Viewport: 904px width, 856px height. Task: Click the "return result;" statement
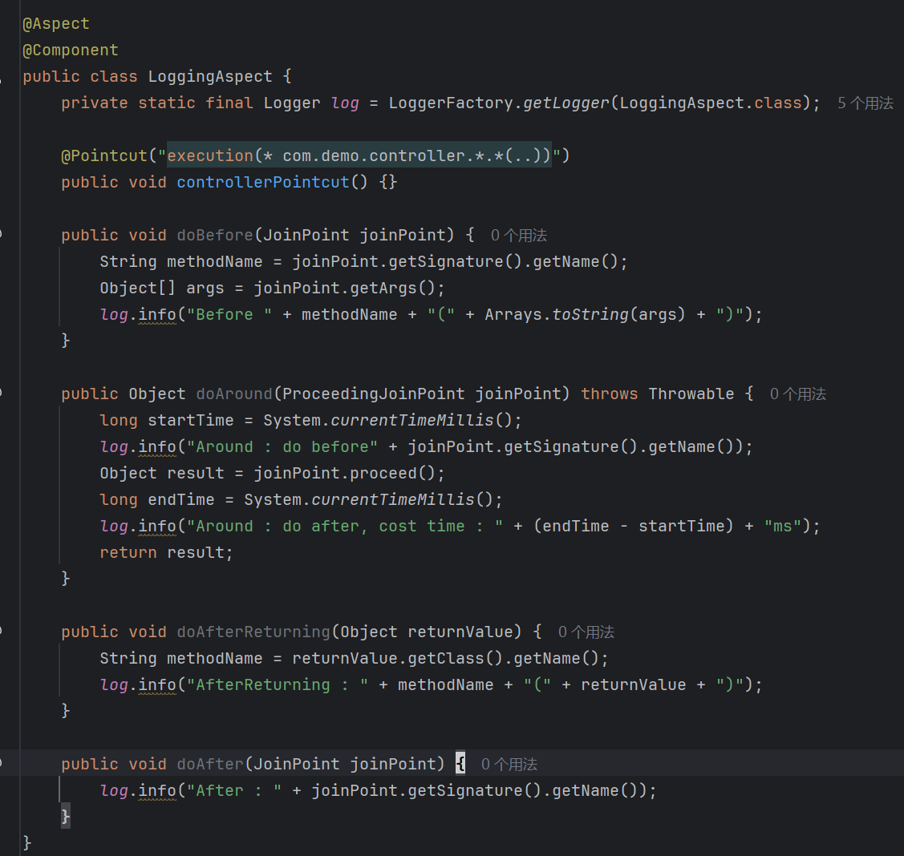pos(166,553)
